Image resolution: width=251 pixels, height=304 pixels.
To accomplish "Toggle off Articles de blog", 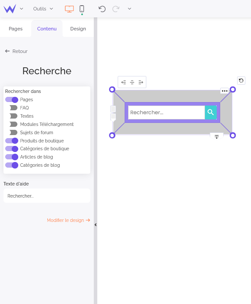I will pyautogui.click(x=12, y=157).
